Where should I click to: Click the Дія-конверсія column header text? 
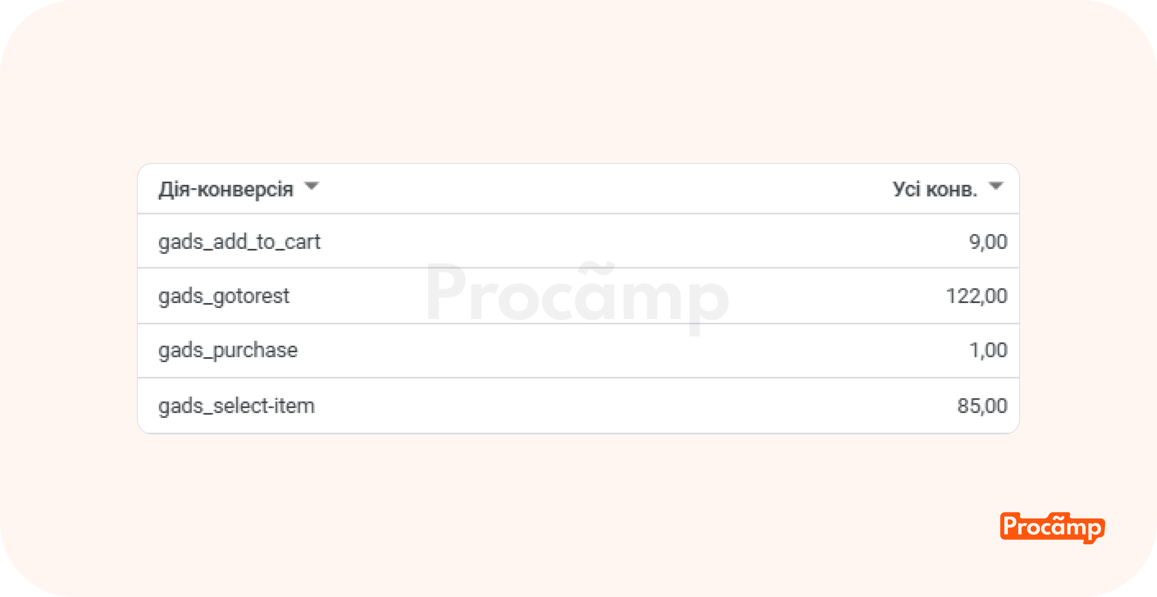point(226,190)
